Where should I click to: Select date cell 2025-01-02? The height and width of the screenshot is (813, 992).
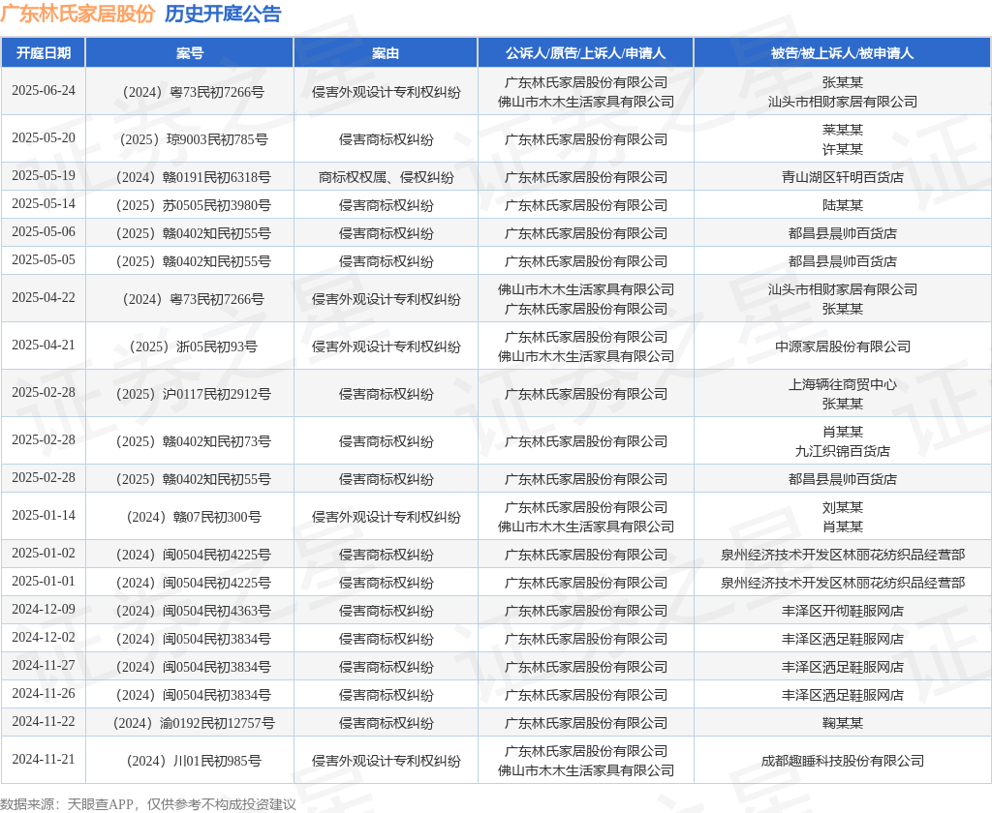43,554
